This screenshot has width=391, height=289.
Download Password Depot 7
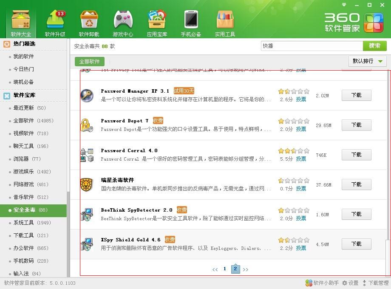coord(356,125)
